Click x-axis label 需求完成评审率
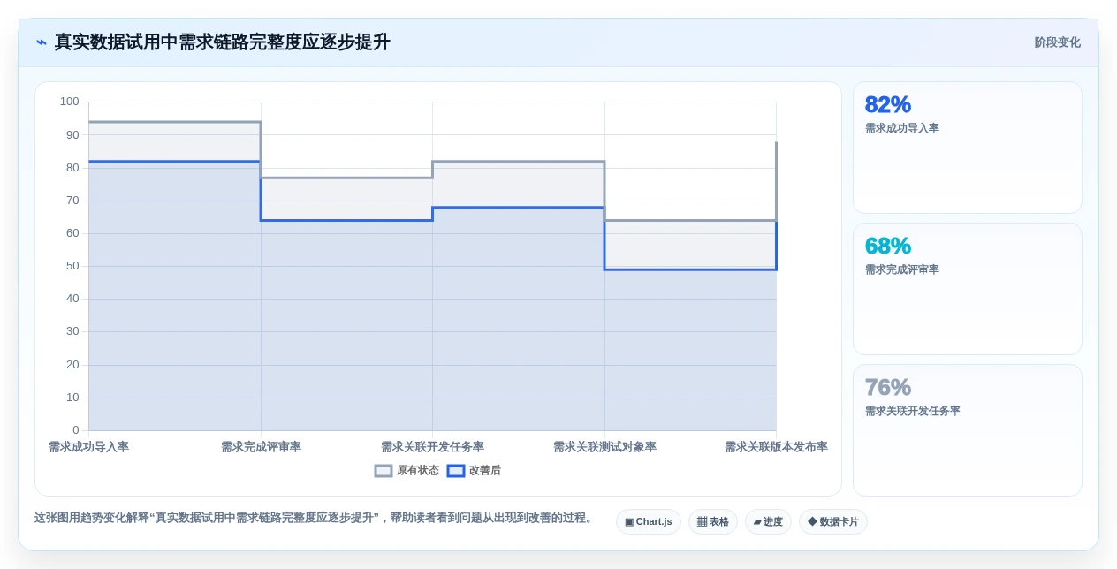This screenshot has height=569, width=1117. pyautogui.click(x=261, y=447)
